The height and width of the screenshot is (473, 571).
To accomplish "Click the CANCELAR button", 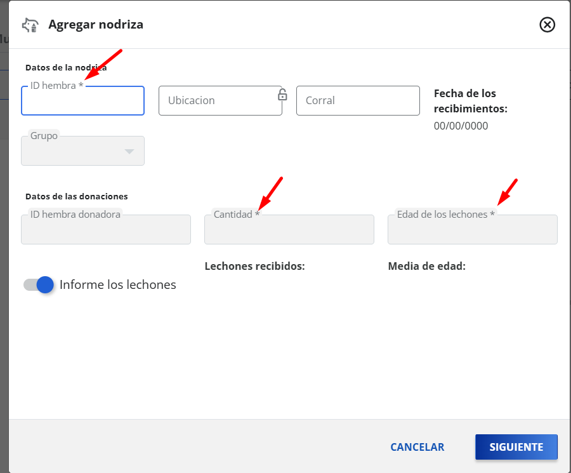I will coord(417,447).
